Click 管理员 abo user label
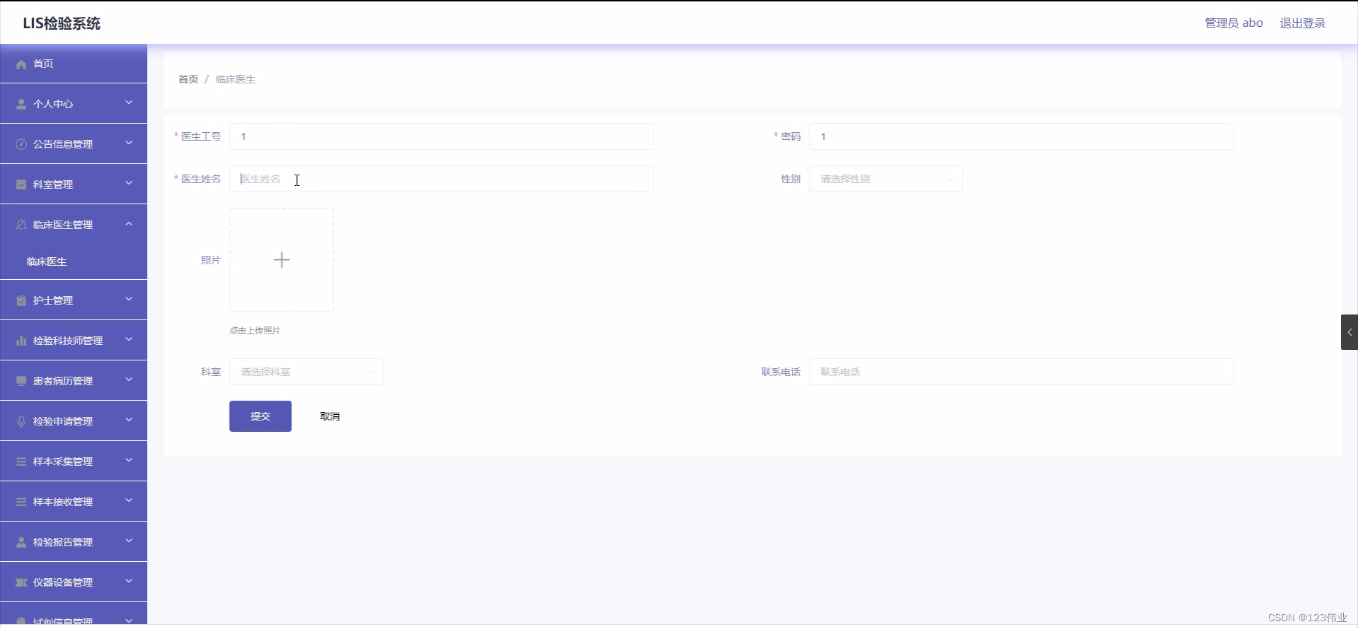 (1234, 23)
